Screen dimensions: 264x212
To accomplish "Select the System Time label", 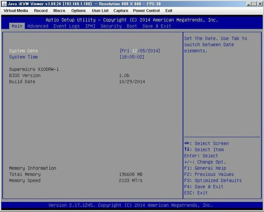I will (23, 57).
